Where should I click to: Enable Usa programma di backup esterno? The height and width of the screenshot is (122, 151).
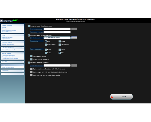pyautogui.click(x=29, y=26)
